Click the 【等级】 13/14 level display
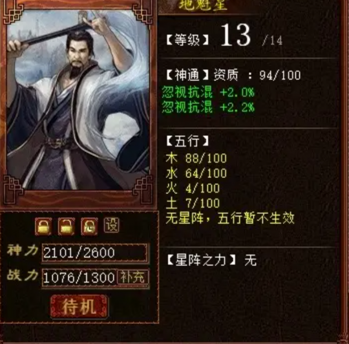 (224, 36)
